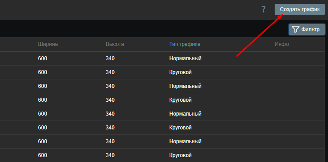Click the Ширина column header
The height and width of the screenshot is (162, 328).
pyautogui.click(x=48, y=44)
